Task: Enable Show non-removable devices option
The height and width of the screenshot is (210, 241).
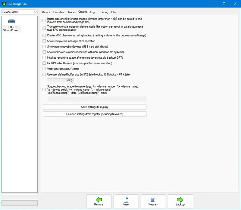Action: pyautogui.click(x=44, y=47)
